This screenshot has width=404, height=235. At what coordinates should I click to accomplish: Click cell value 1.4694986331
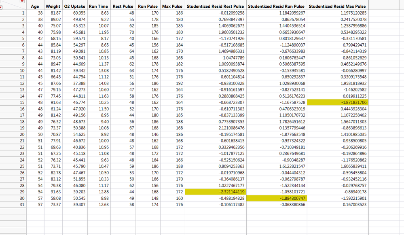point(231,51)
